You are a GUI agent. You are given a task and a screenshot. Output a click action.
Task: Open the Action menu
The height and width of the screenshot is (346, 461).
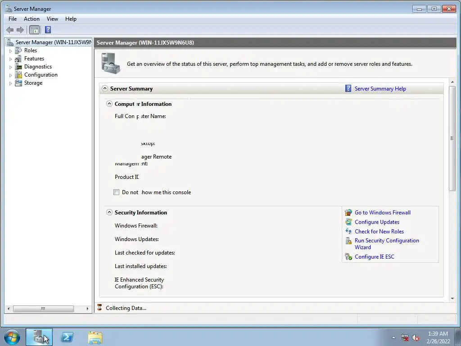coord(32,19)
